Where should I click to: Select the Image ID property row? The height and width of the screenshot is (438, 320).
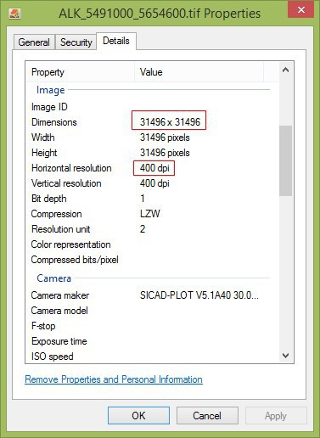pos(49,107)
